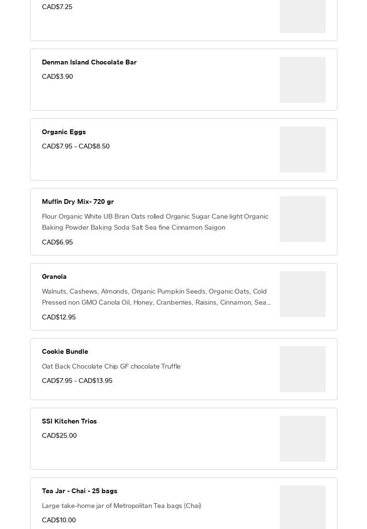Click the CAD$7.25 item thumbnail at top

pos(302,17)
